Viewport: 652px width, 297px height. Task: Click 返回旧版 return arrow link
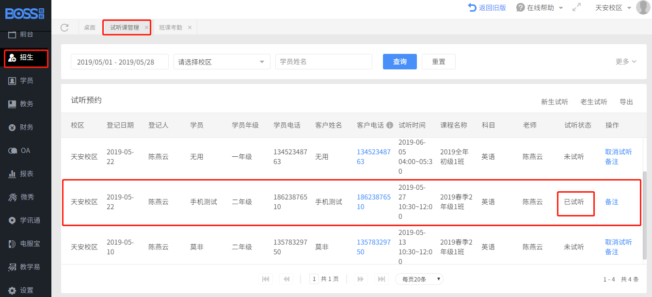coord(487,7)
